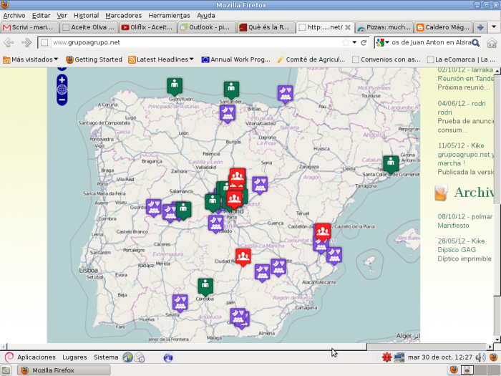This screenshot has width=501, height=376.
Task: Click the Firefox back arrow button
Action: [9, 42]
